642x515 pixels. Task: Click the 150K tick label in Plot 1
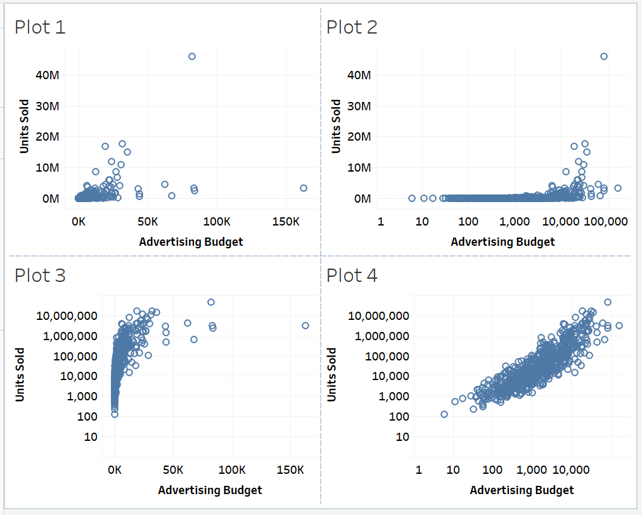pos(286,222)
